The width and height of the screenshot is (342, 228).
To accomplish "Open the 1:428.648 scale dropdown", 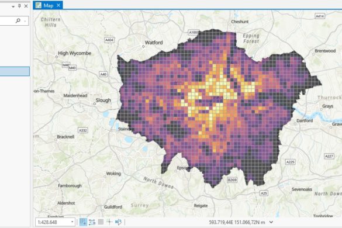I will click(x=72, y=222).
